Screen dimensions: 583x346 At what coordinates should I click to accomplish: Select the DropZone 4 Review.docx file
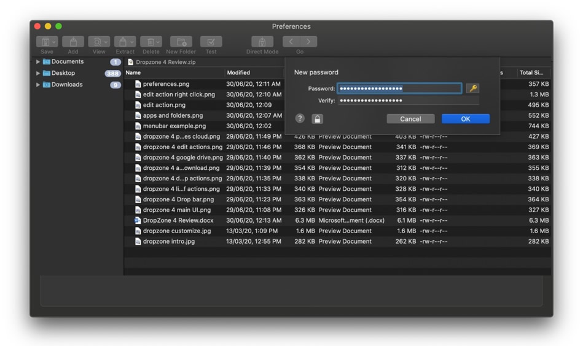tap(338, 220)
